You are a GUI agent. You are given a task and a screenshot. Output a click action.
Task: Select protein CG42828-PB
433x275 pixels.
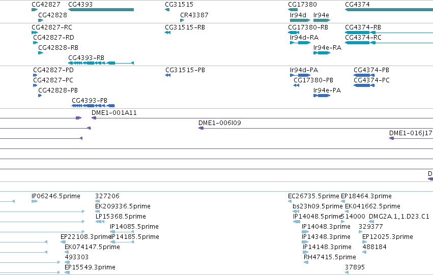[x=40, y=96]
